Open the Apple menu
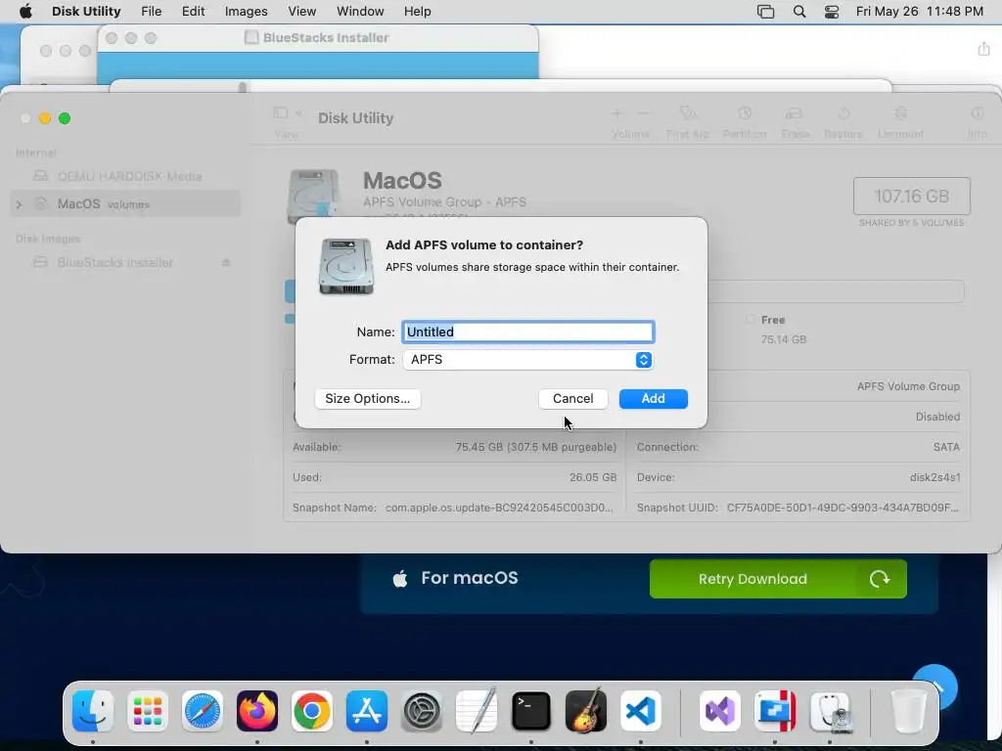Image resolution: width=1002 pixels, height=751 pixels. pos(25,12)
